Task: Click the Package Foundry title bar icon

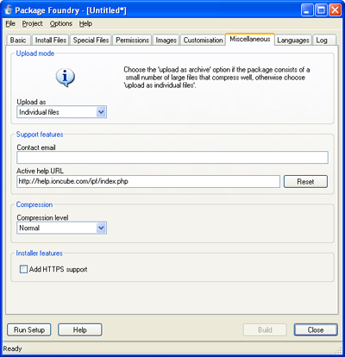Action: click(x=8, y=10)
